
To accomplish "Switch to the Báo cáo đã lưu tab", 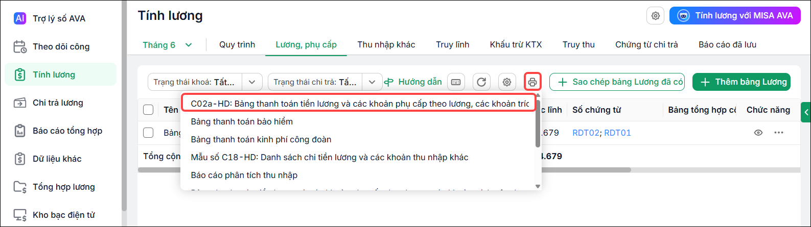I will (x=728, y=45).
